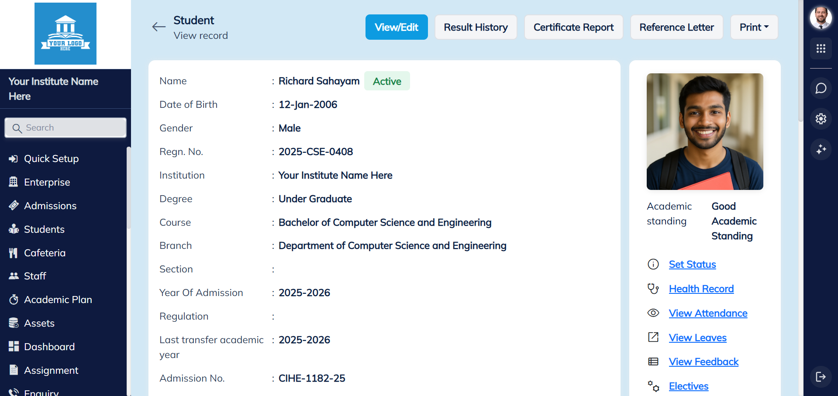This screenshot has width=838, height=396.
Task: Go back using the back arrow
Action: point(159,27)
